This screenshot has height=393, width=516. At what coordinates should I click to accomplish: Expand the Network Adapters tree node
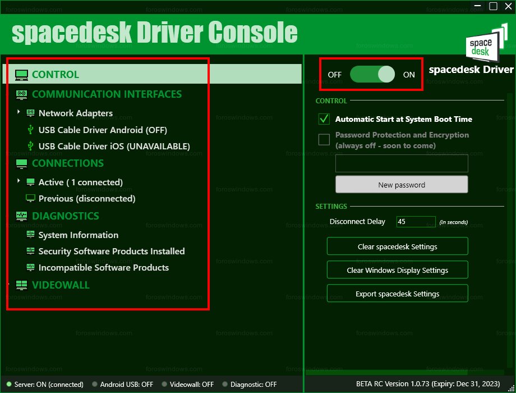[19, 112]
